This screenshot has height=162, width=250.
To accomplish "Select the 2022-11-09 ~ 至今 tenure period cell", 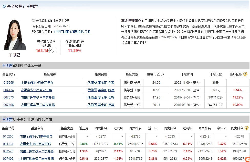I will [x=187, y=83].
